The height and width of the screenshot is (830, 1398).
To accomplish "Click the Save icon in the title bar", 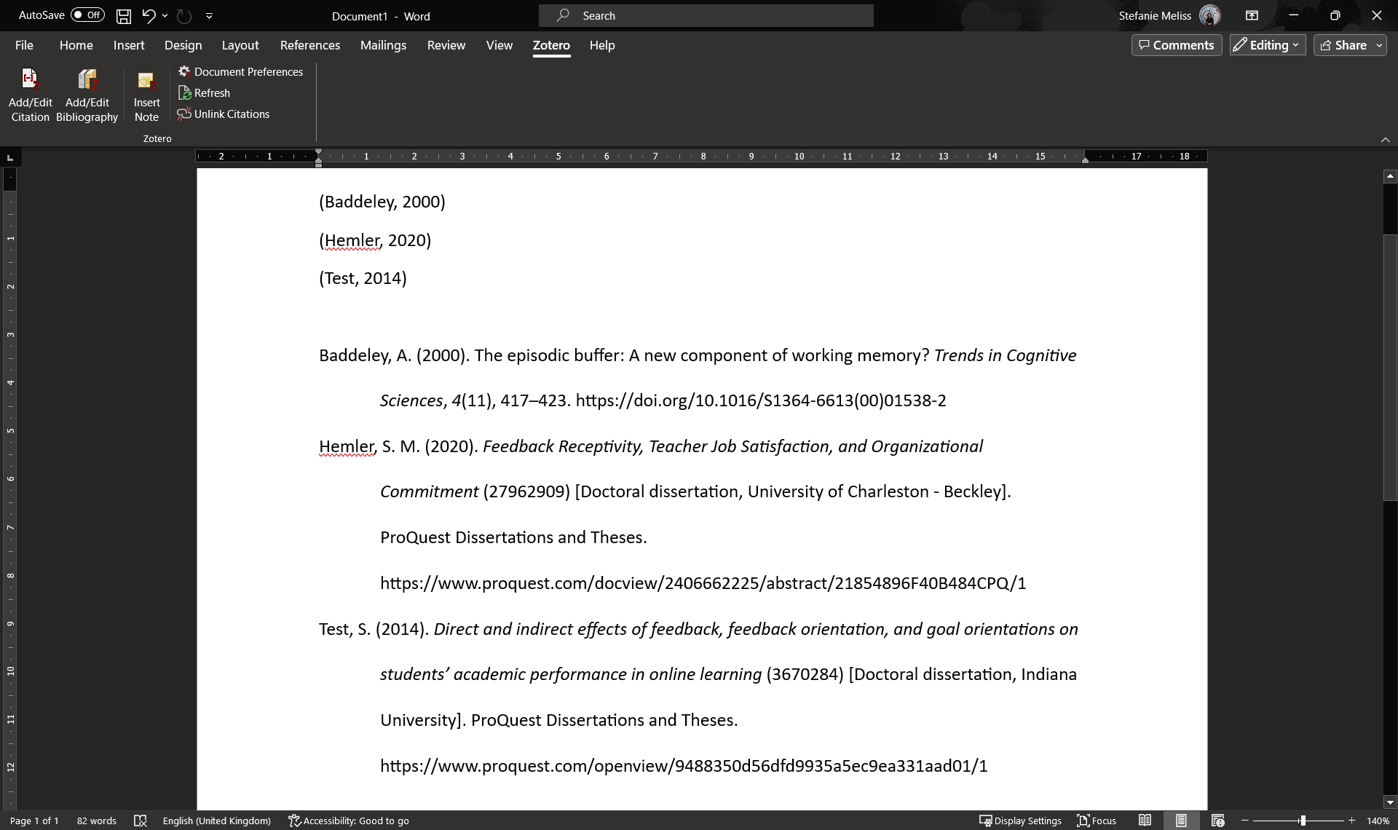I will 124,15.
